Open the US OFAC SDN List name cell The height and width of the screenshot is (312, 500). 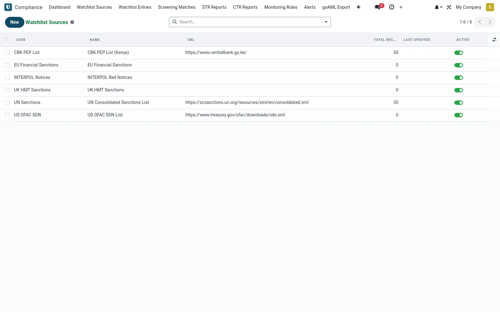[105, 115]
